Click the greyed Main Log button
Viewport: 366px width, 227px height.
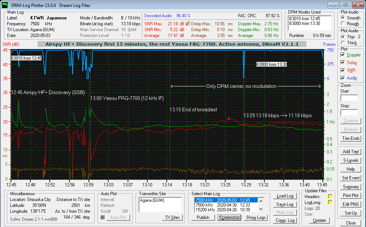coord(285,212)
